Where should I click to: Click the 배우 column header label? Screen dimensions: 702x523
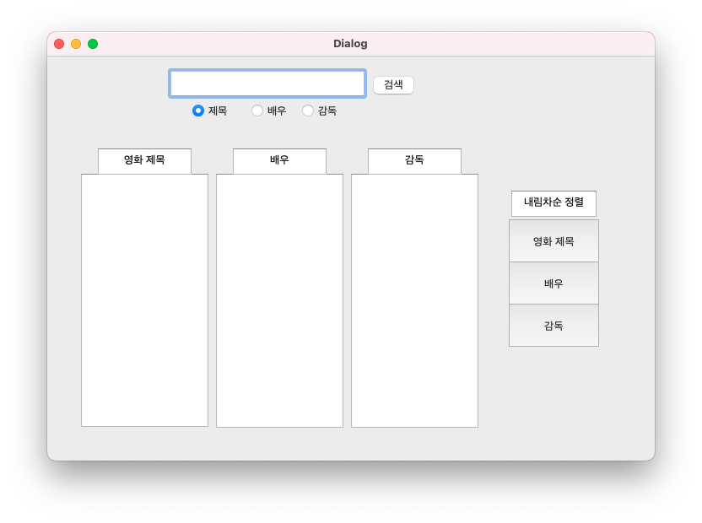click(279, 161)
